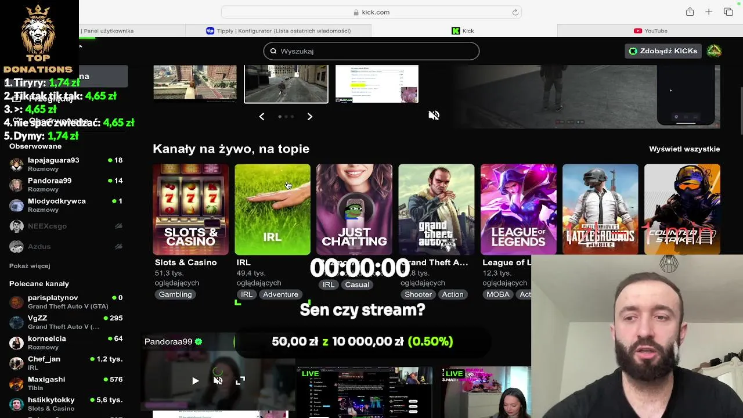This screenshot has width=743, height=418.
Task: Click VgZZ channel avatar icon
Action: 17,322
